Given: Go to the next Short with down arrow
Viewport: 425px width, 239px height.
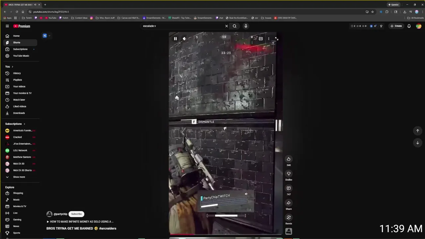Looking at the screenshot, I should (418, 143).
